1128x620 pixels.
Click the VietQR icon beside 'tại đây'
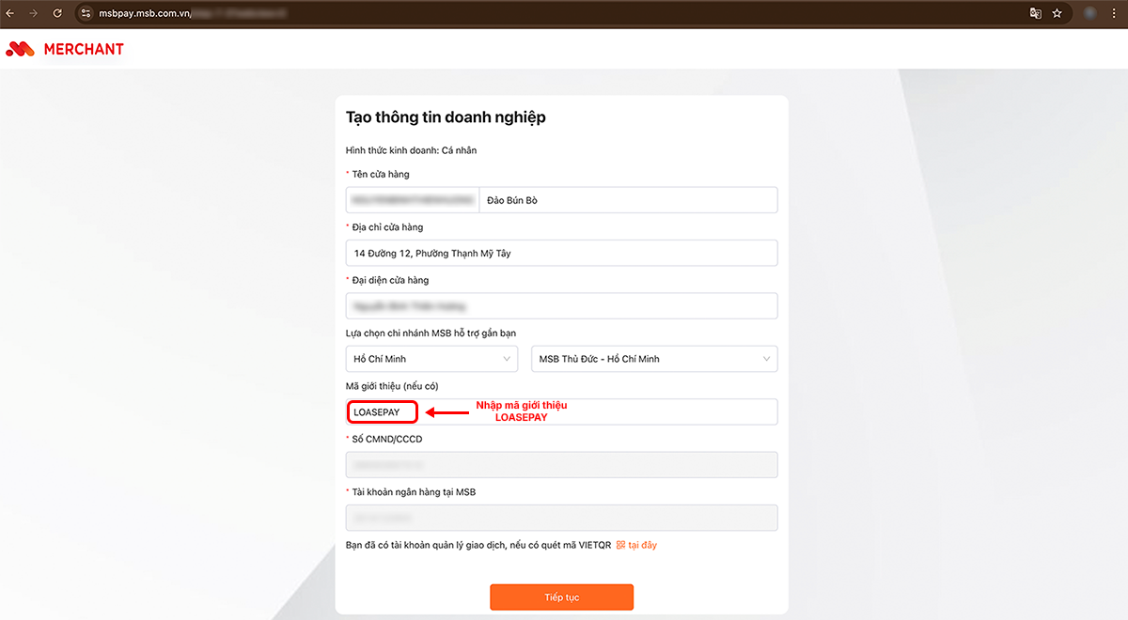pyautogui.click(x=620, y=545)
